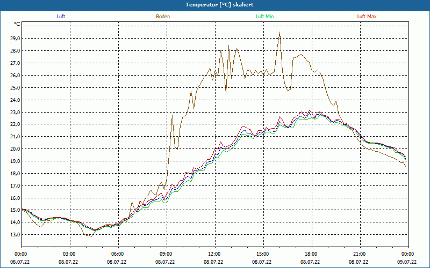
Task: Click the 21,0 y-axis value
Action: (15, 137)
